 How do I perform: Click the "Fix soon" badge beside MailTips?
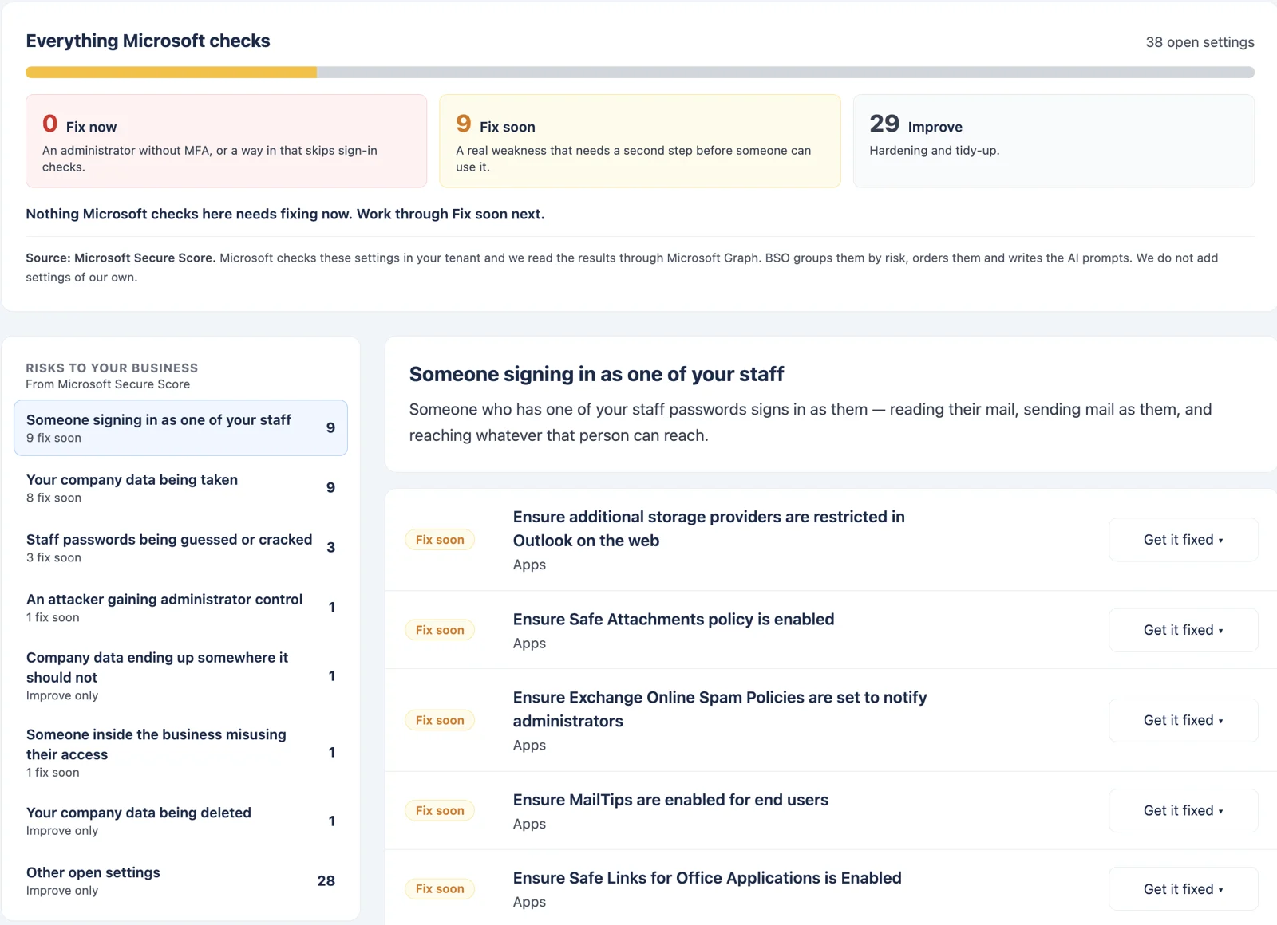tap(440, 810)
